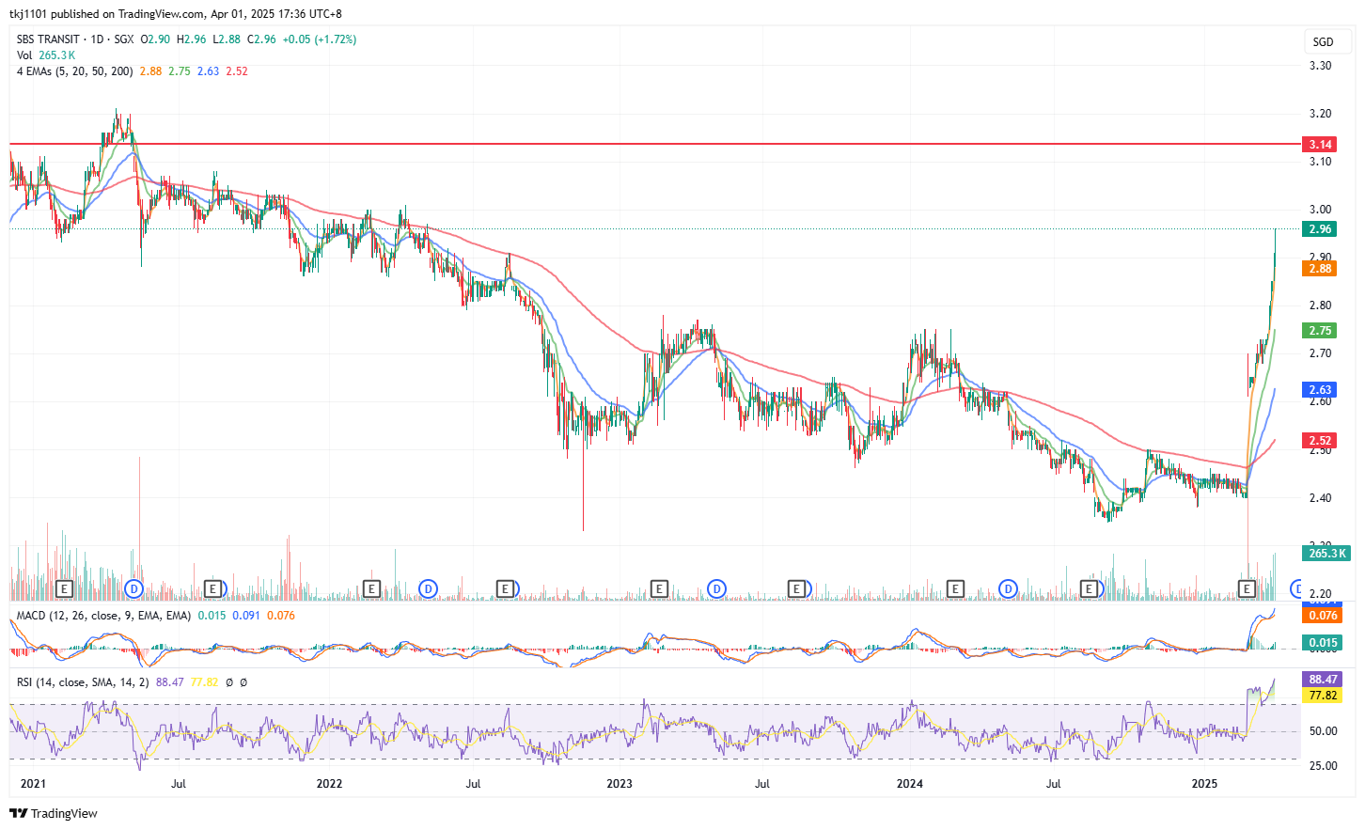Click the green 2.96 last price label

[x=1320, y=229]
